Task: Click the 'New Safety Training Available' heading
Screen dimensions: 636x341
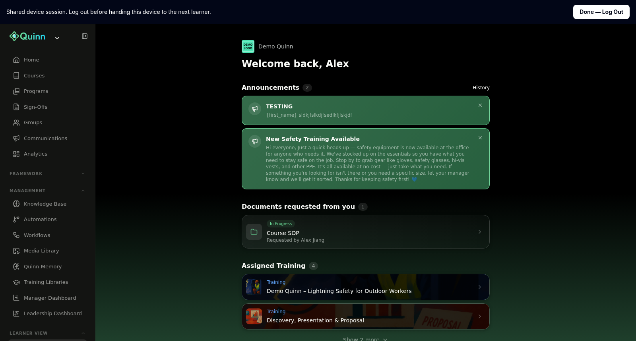Action: [313, 139]
